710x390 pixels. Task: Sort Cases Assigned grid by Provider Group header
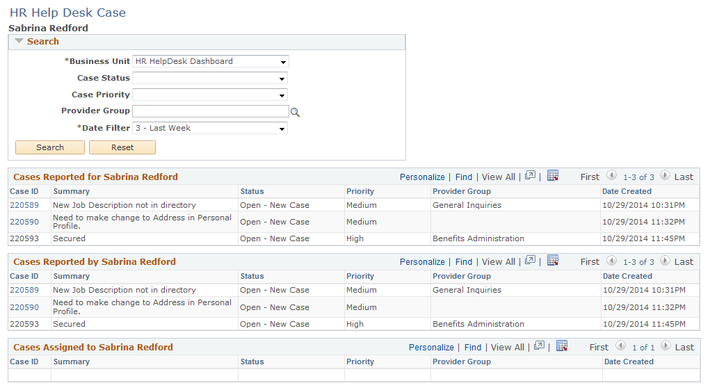coord(462,361)
